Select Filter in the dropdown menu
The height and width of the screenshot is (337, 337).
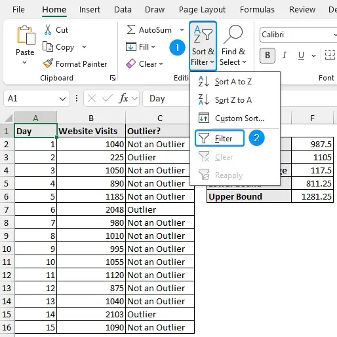220,138
